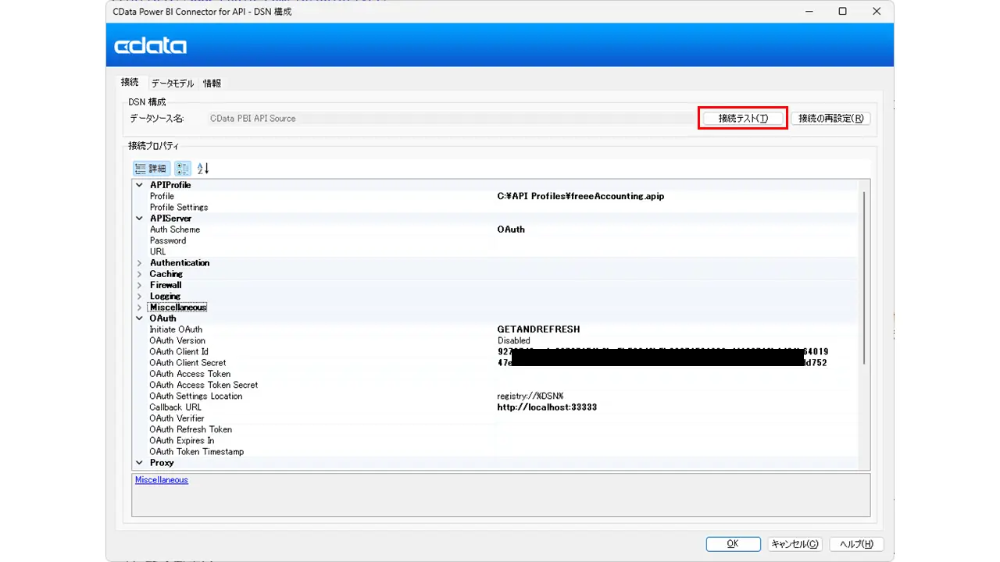Click the categorized view icon in property toolbar
The image size is (1000, 562).
pyautogui.click(x=183, y=169)
